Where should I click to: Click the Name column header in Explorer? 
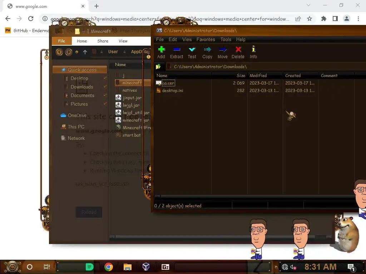point(120,65)
